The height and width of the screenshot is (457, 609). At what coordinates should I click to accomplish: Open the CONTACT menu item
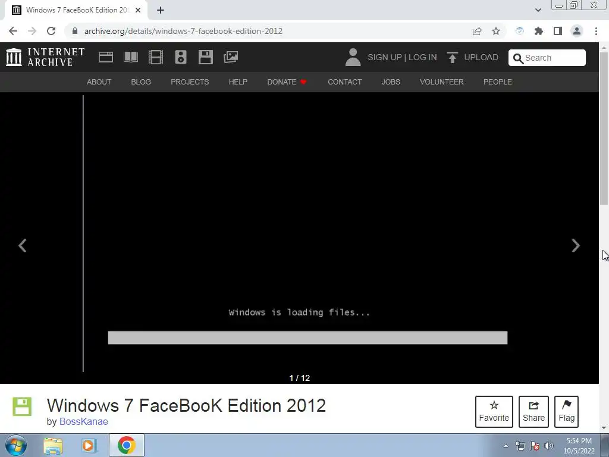coord(344,82)
